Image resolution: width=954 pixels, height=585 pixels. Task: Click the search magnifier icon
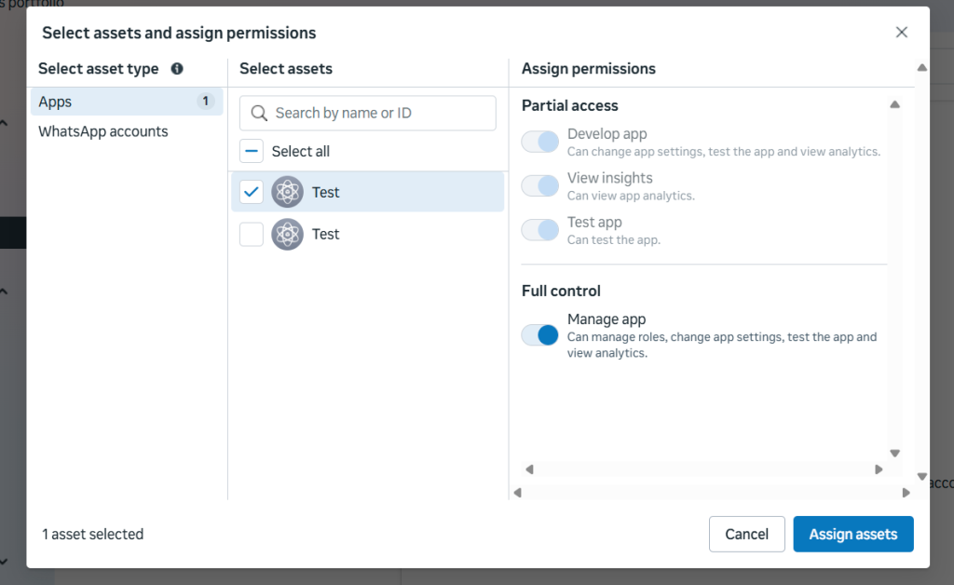tap(259, 113)
